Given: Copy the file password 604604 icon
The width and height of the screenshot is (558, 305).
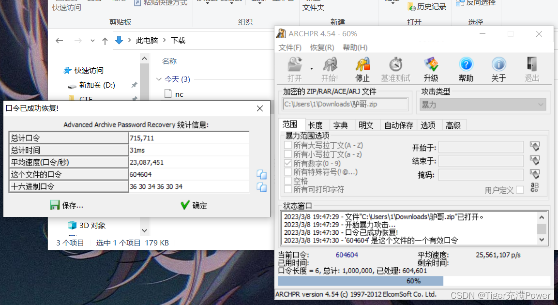Looking at the screenshot, I should click(x=261, y=174).
